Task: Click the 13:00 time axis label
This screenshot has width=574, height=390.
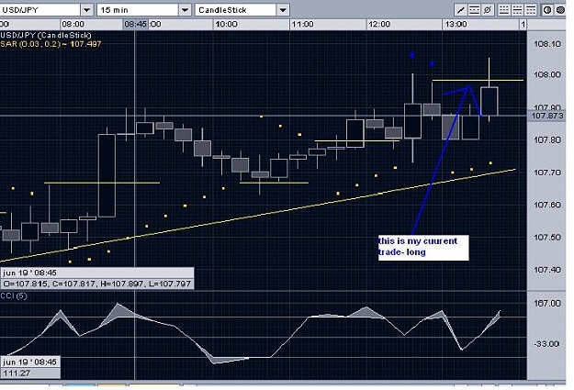Action: coord(456,24)
